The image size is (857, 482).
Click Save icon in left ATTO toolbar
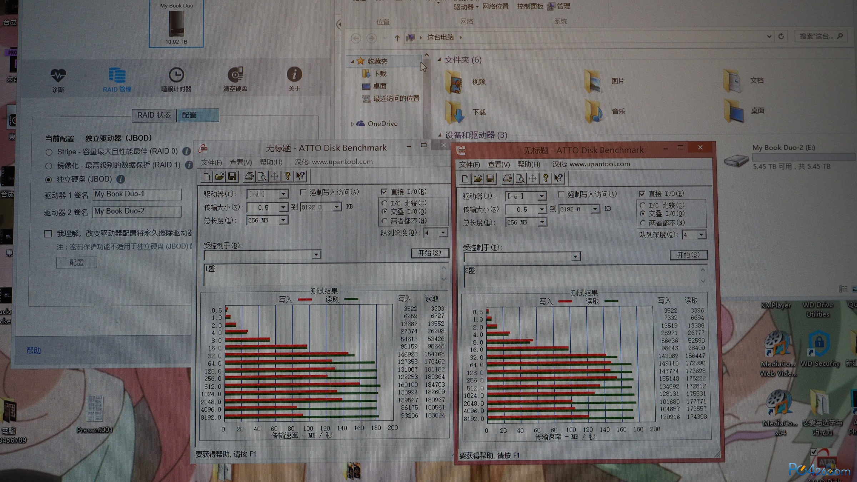[x=232, y=176]
